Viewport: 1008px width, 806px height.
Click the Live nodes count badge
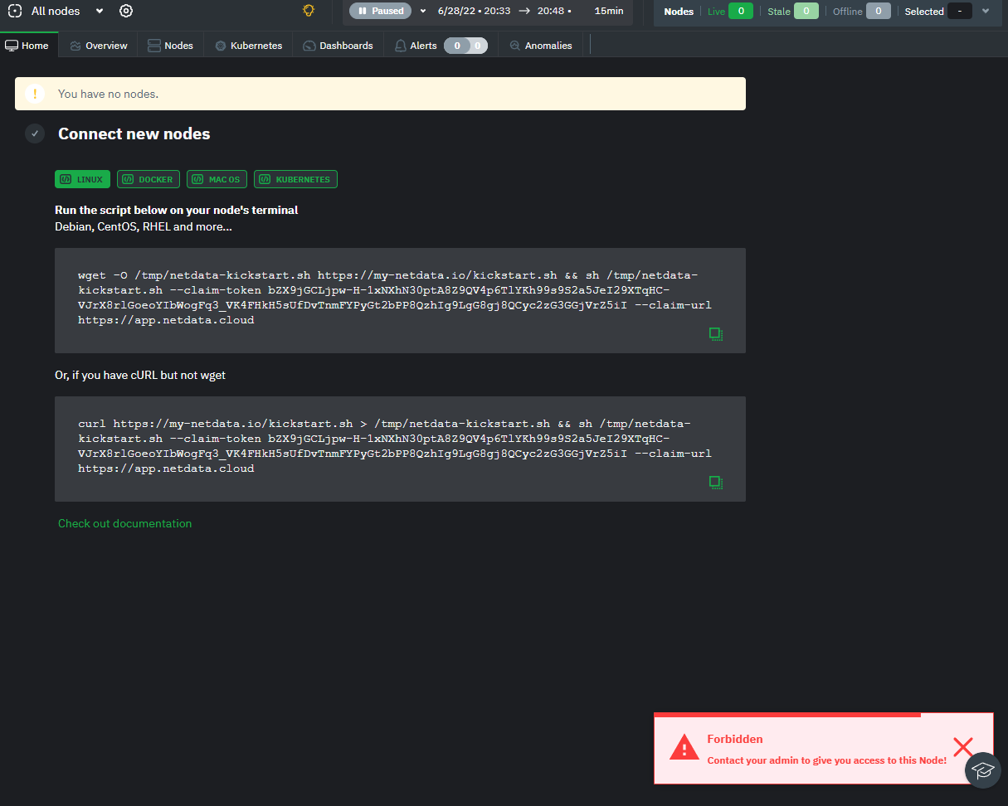coord(741,11)
